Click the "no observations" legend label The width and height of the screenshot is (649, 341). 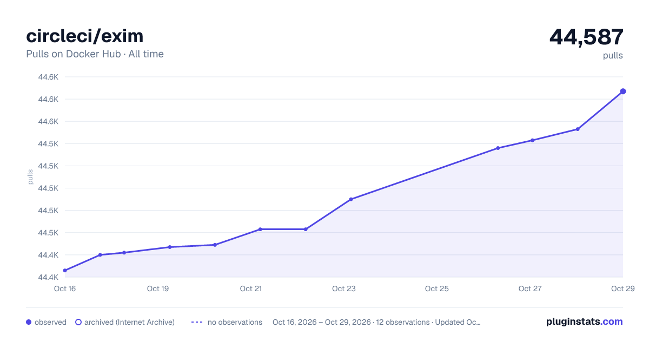[235, 322]
